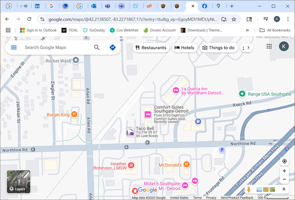Select the Range USA Southgate green pin
Viewport: 295px width, 200px height.
point(242,94)
